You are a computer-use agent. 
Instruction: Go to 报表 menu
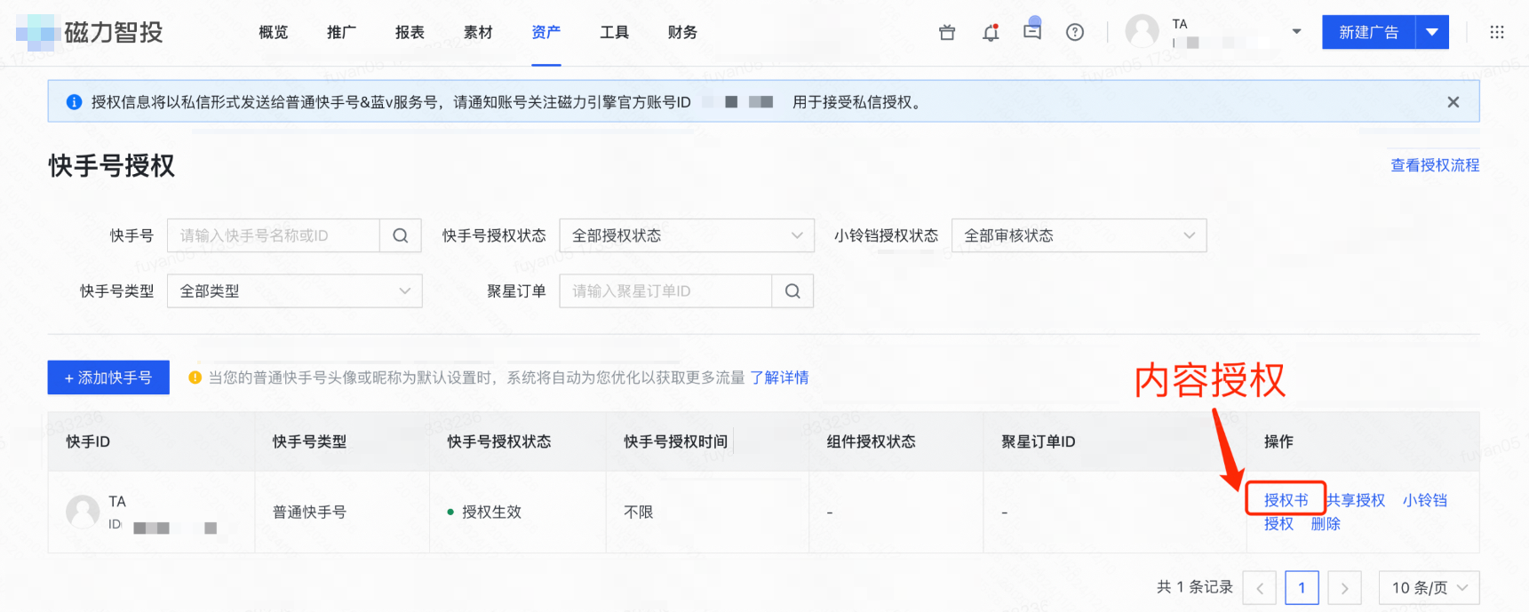(410, 33)
